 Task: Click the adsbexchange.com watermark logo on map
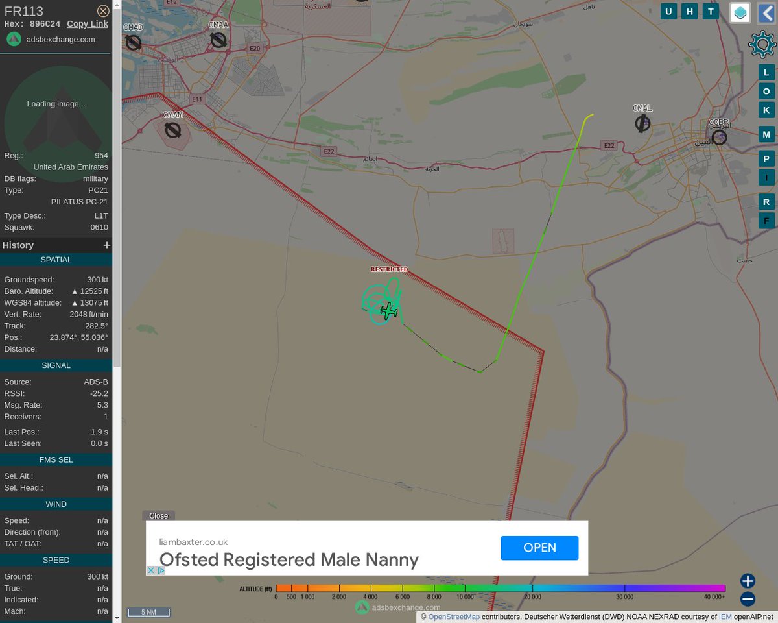397,607
